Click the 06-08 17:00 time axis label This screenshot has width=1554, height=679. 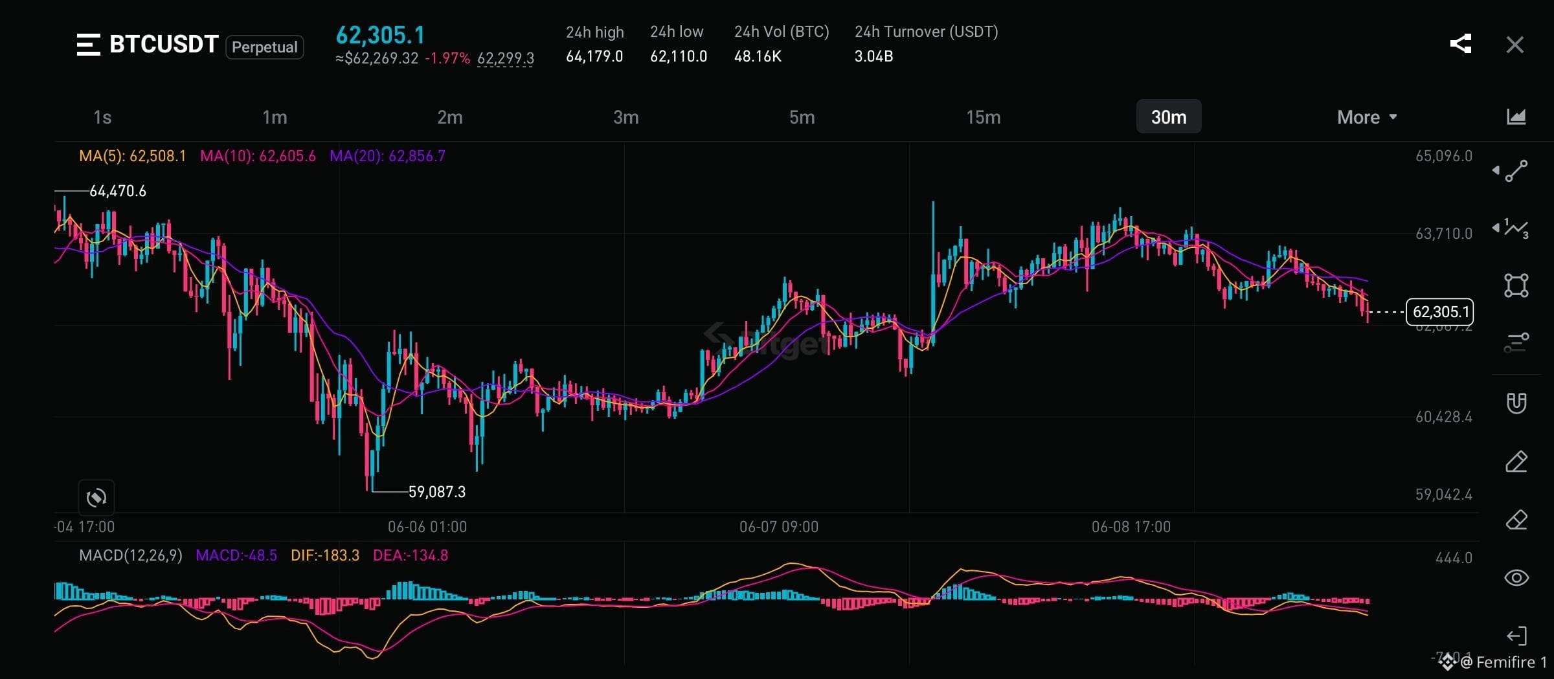1131,527
